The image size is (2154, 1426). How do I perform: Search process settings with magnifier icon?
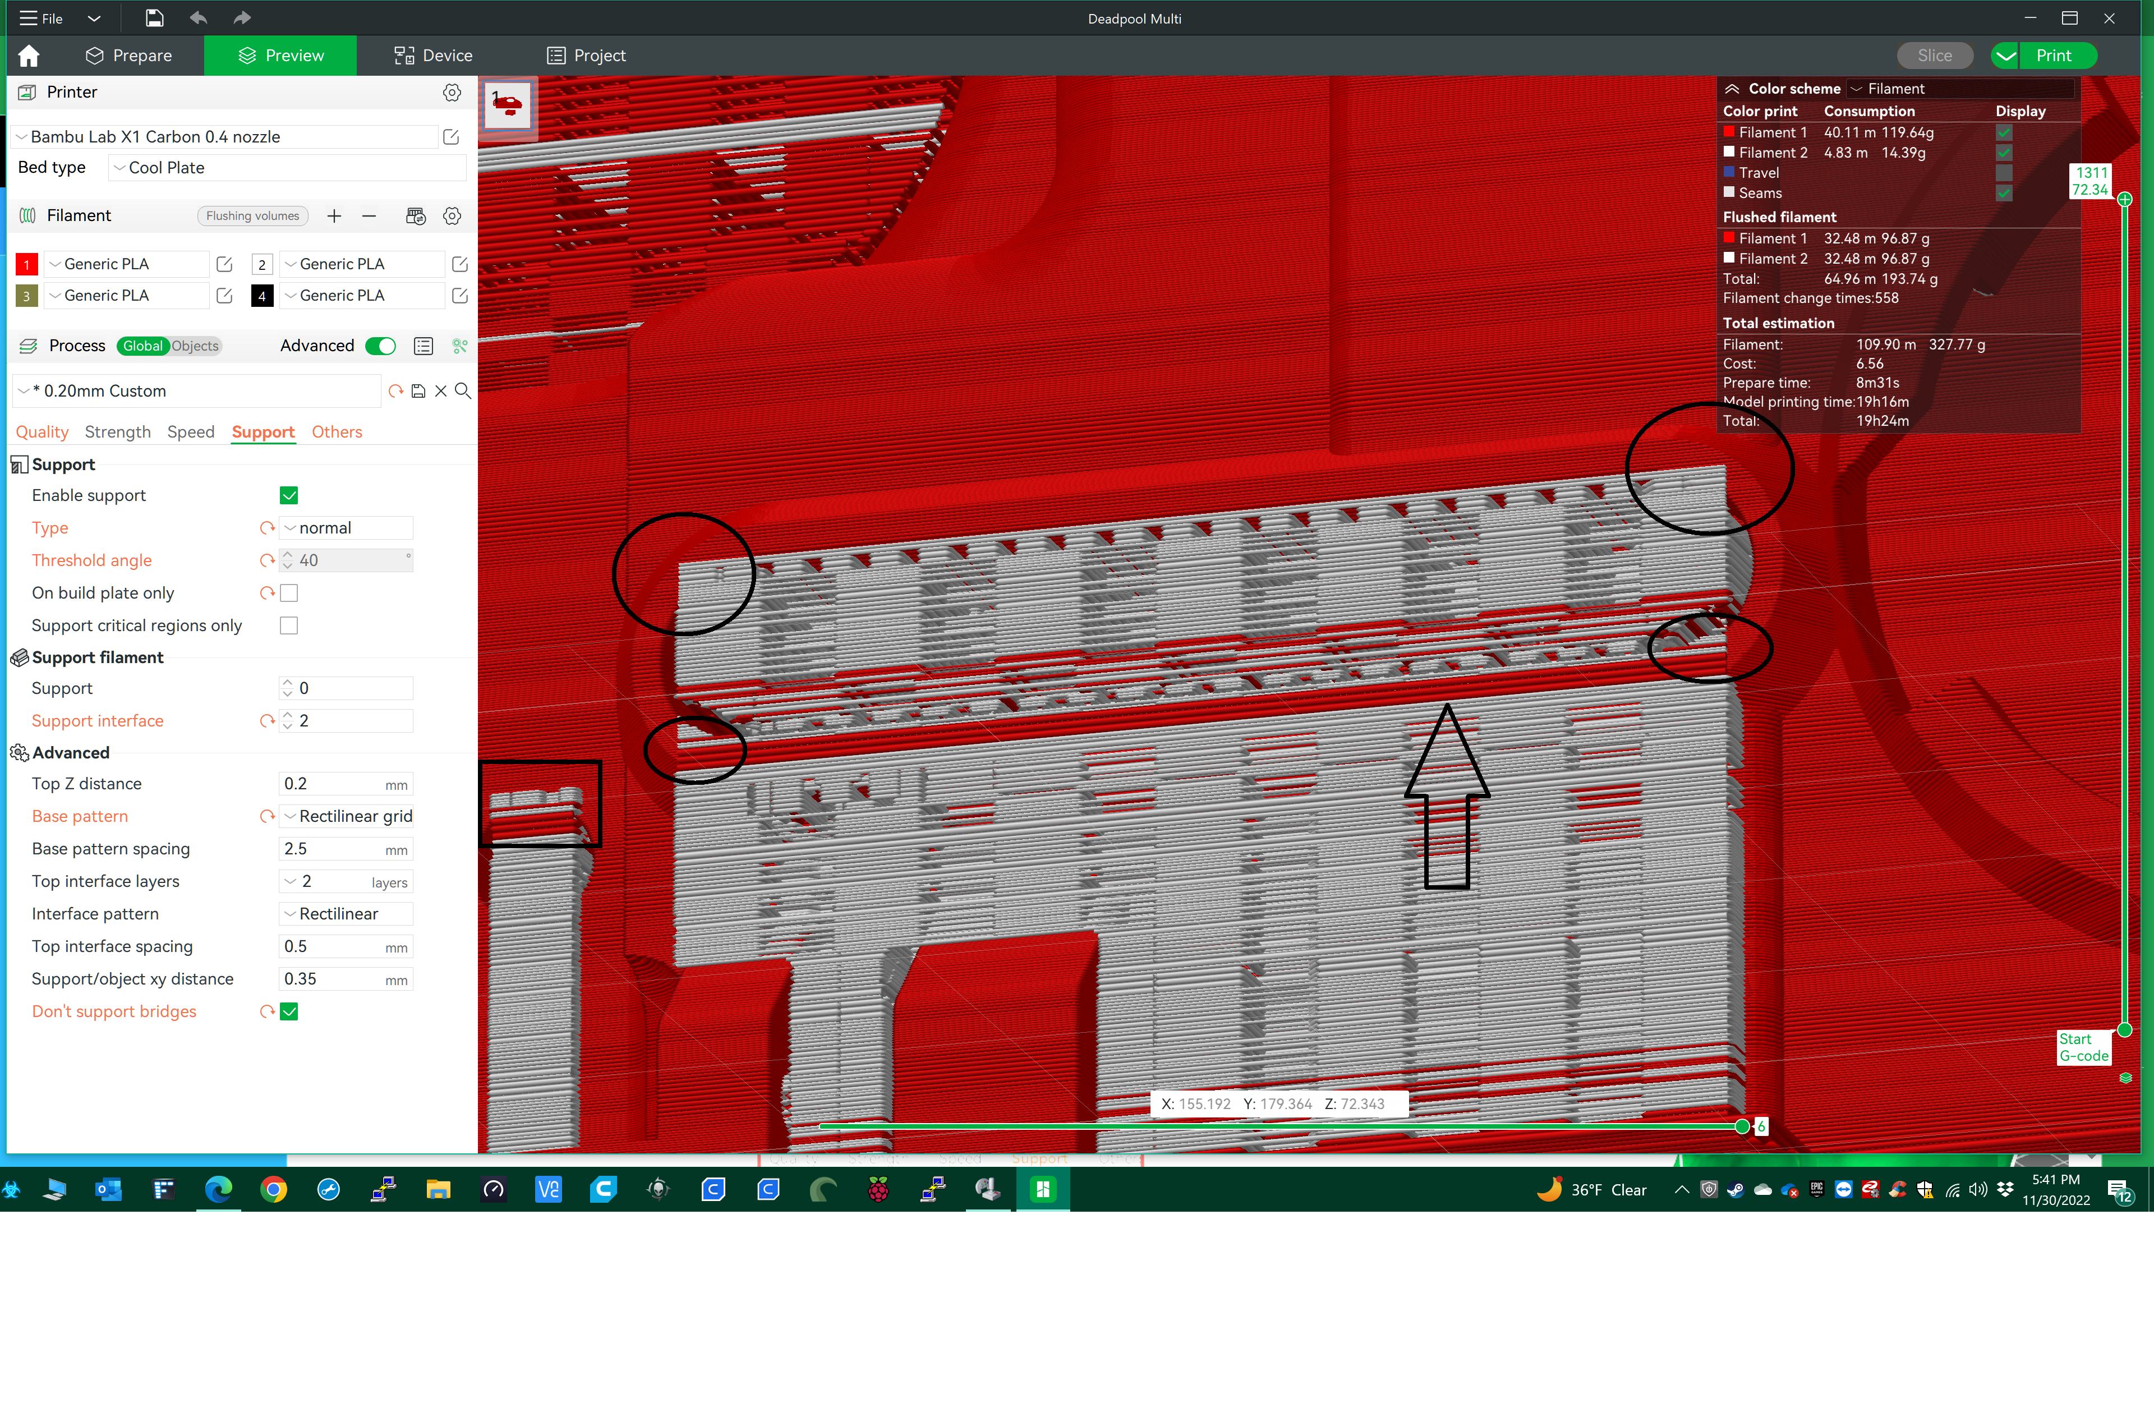(x=463, y=391)
